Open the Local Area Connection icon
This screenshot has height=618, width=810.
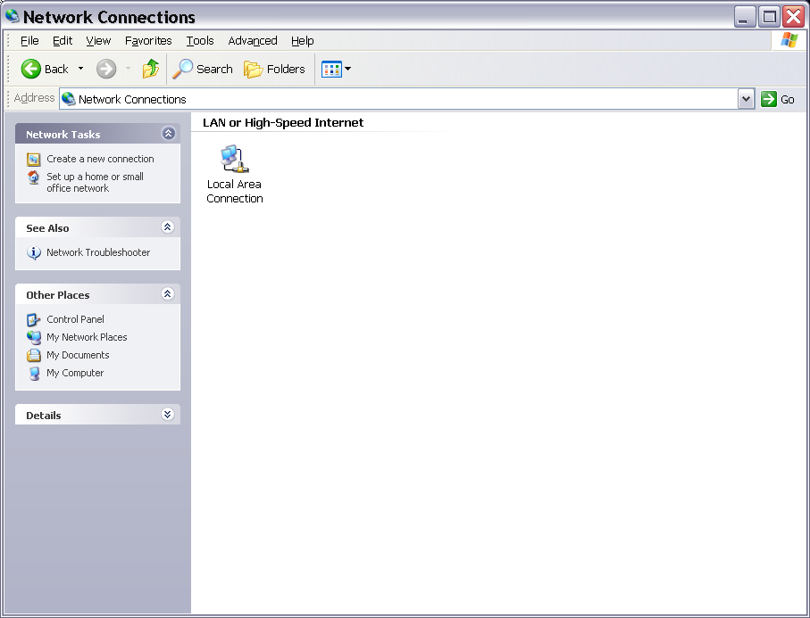(x=234, y=161)
